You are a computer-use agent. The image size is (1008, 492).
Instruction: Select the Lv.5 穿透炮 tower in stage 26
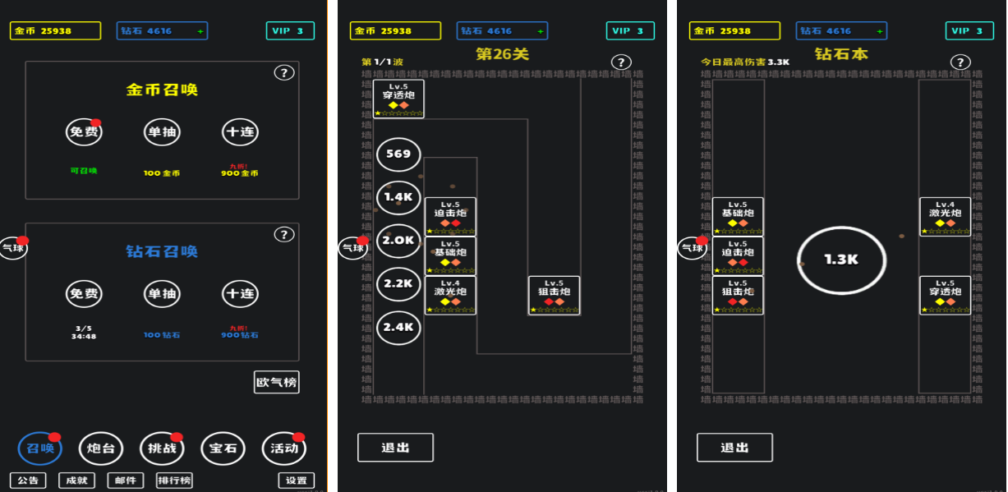398,99
